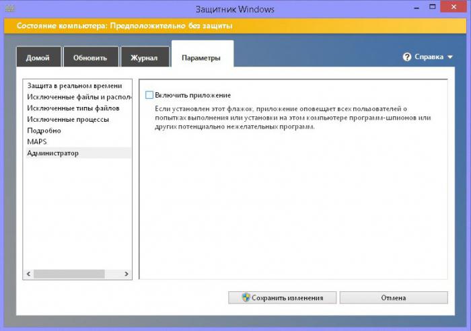Select the Параметры tab
Image resolution: width=471 pixels, height=331 pixels.
click(203, 54)
